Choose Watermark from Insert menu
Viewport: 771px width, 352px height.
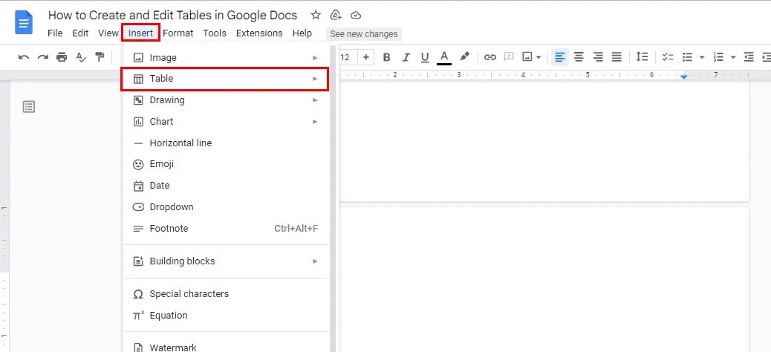pyautogui.click(x=227, y=347)
